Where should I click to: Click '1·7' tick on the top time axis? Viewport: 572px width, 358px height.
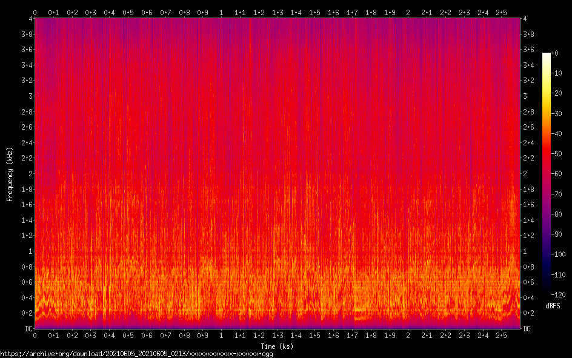352,13
